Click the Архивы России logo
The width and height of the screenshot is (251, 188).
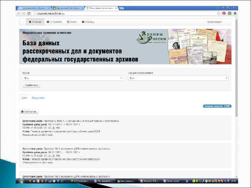click(151, 38)
